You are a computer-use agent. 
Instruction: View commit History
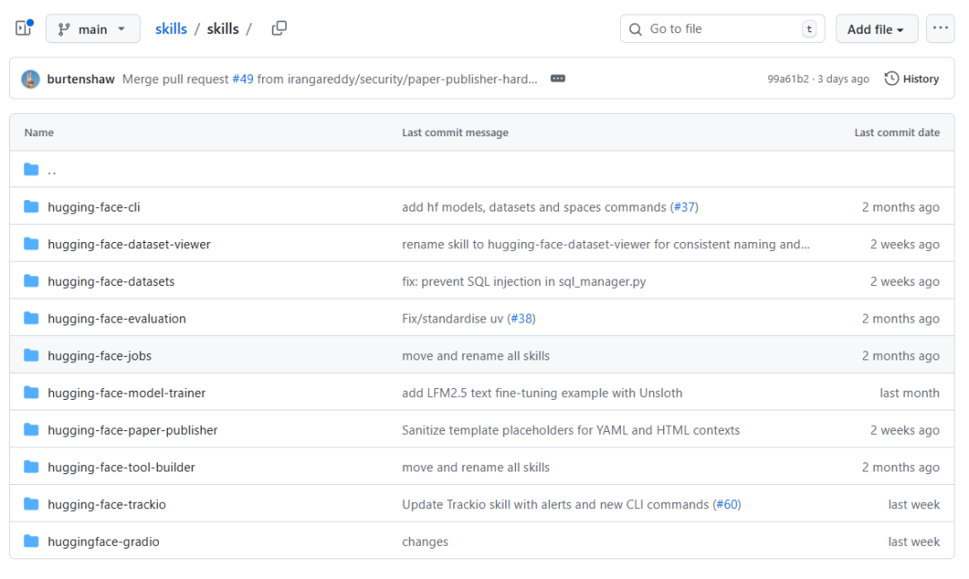912,79
